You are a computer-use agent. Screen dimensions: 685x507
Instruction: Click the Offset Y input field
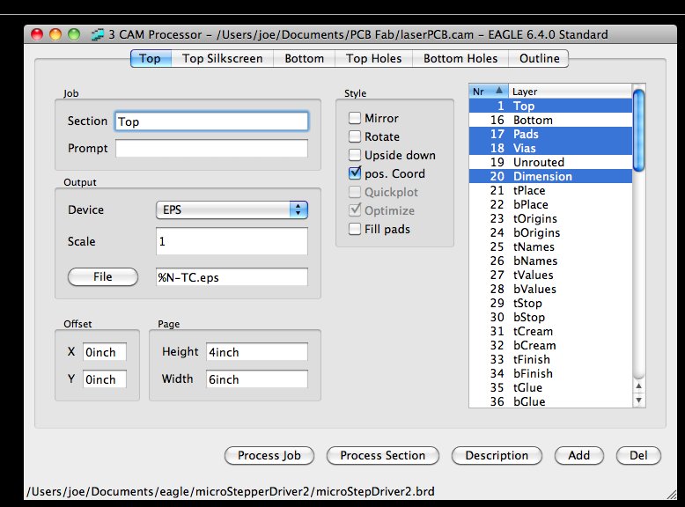coord(105,379)
